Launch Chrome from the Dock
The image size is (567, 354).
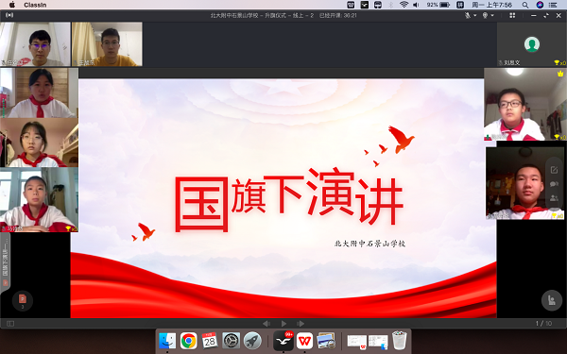tap(188, 341)
